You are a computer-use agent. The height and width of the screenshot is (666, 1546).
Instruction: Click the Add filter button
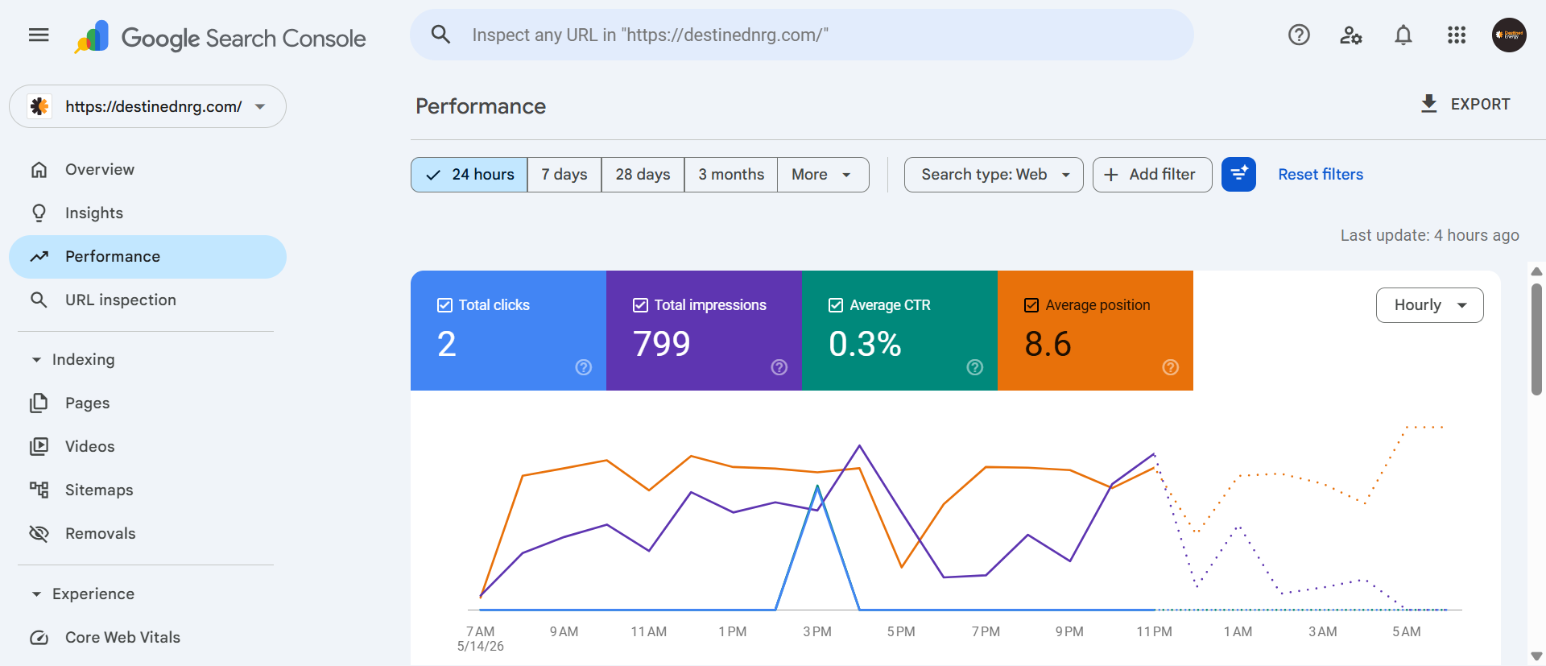coord(1152,175)
